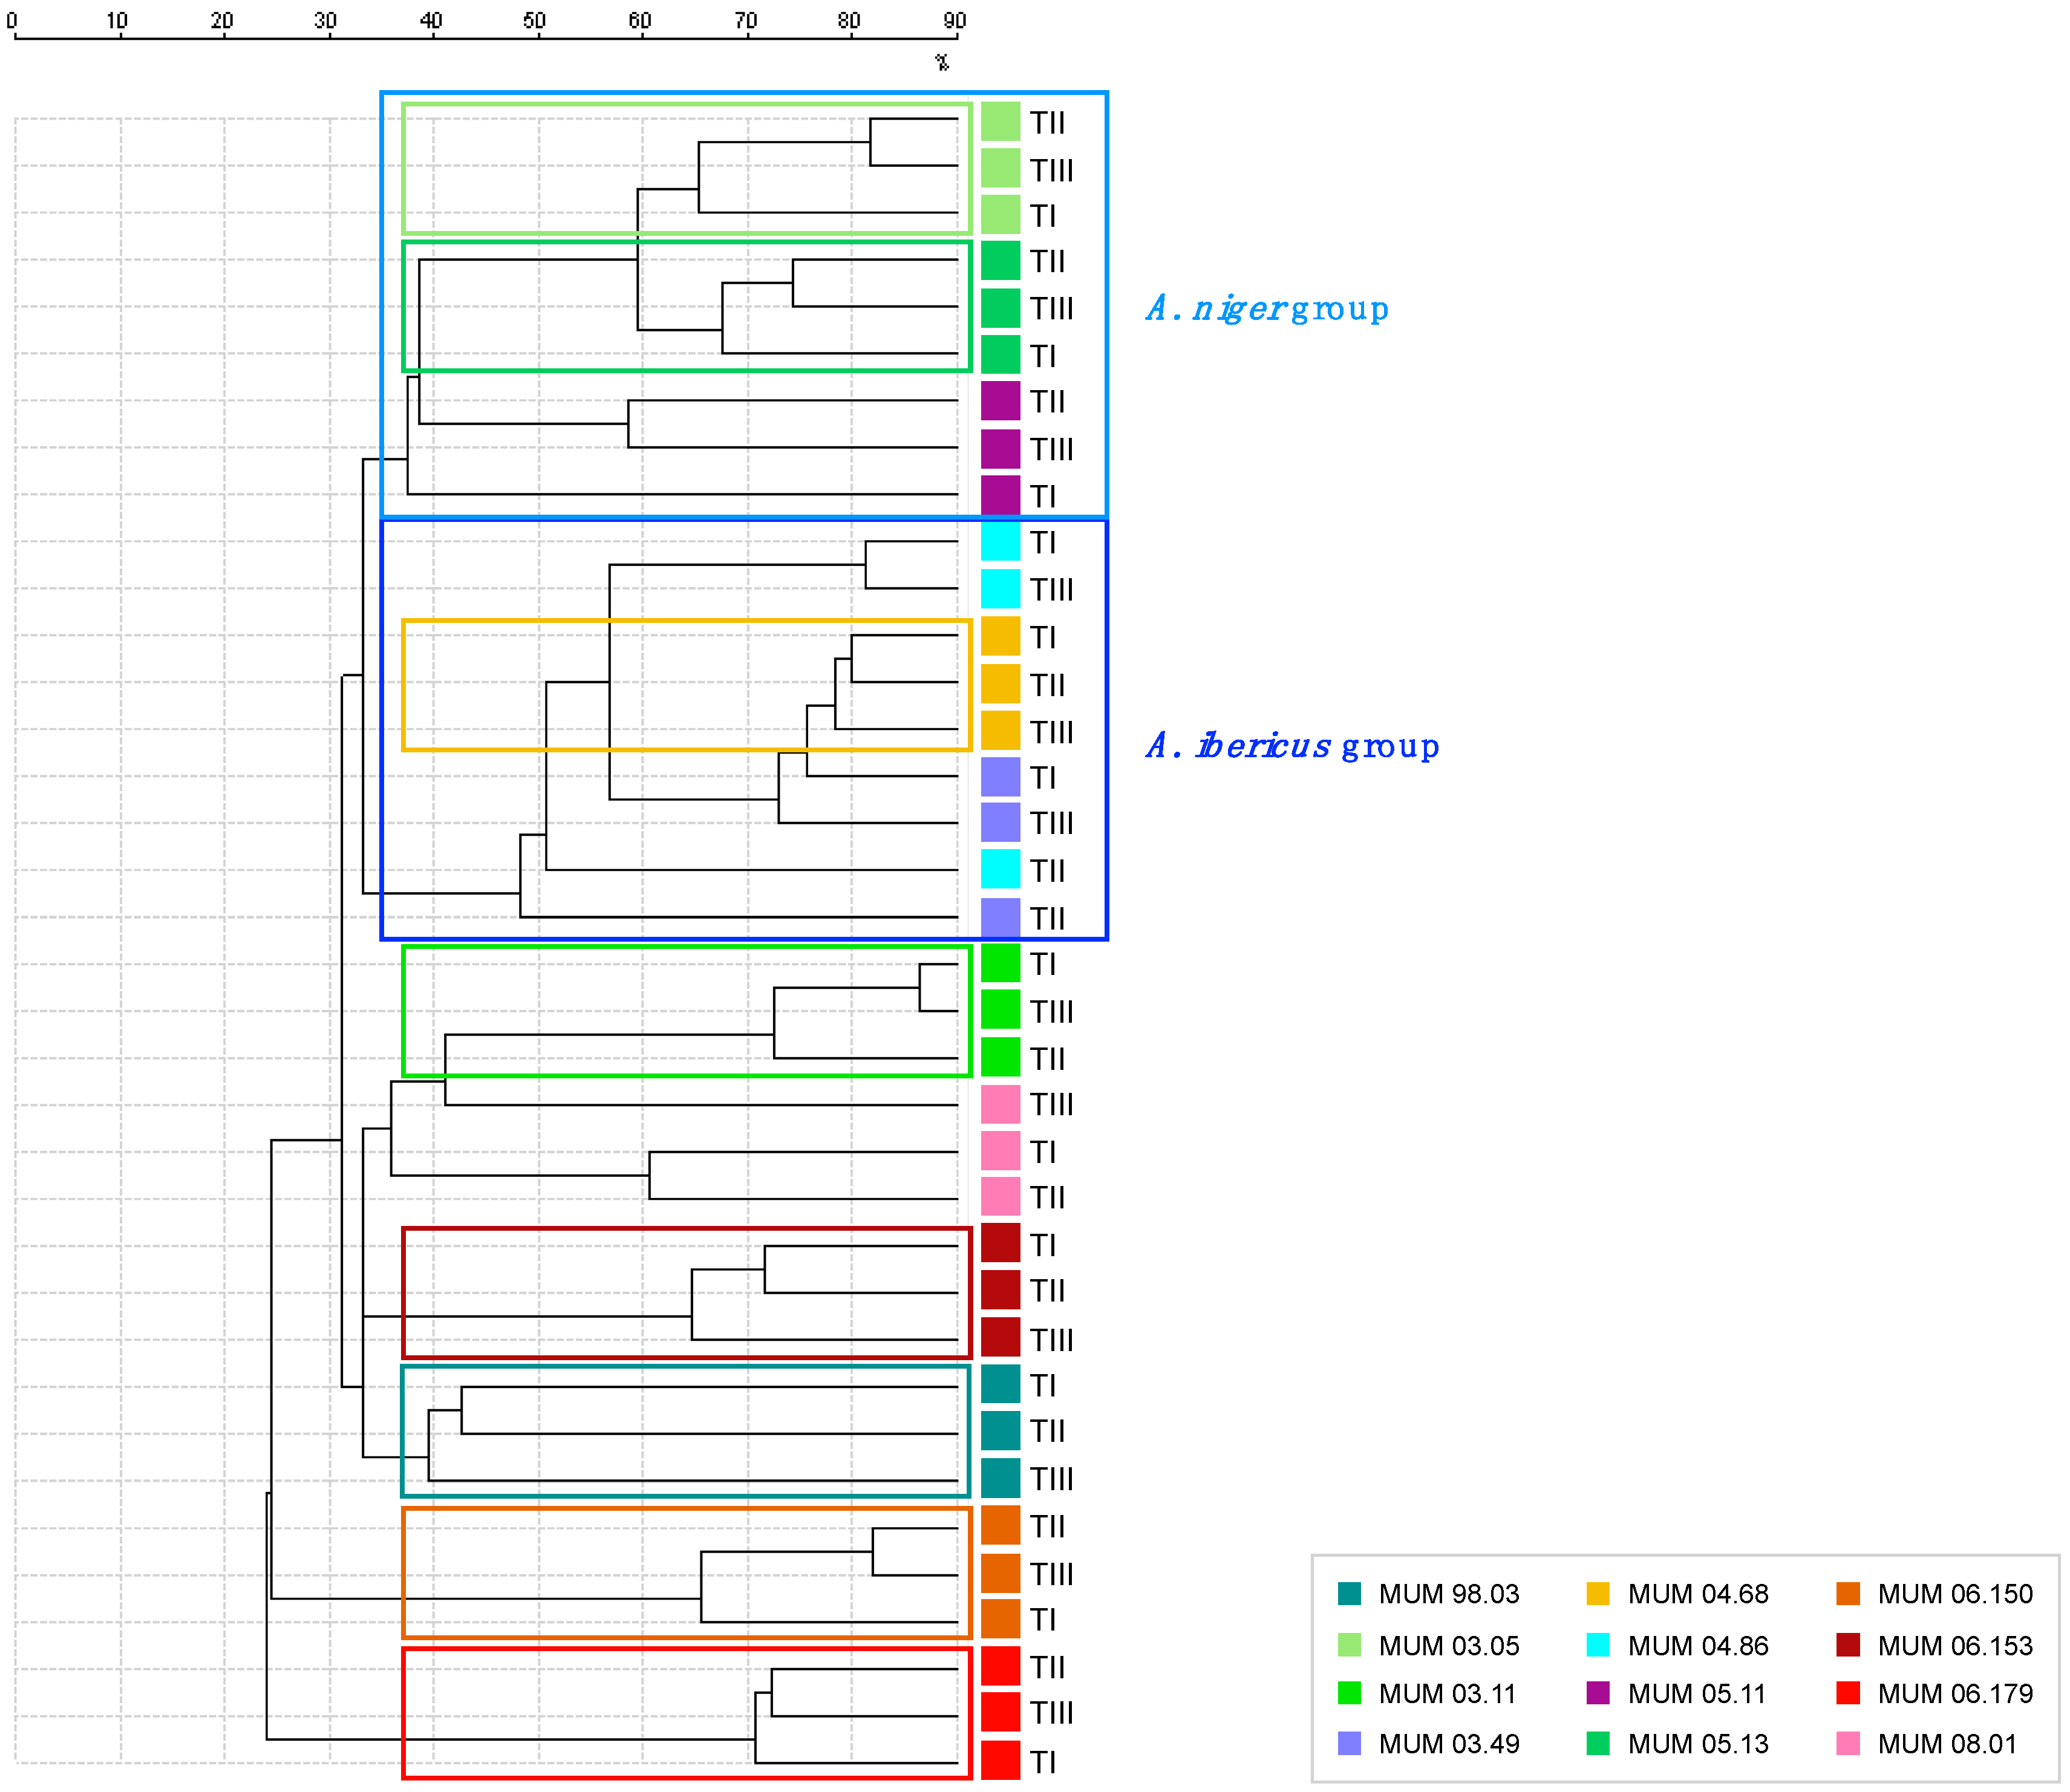Select the MUM 04.68 yellow legend marker
The image size is (2070, 1792).
tap(1598, 1594)
